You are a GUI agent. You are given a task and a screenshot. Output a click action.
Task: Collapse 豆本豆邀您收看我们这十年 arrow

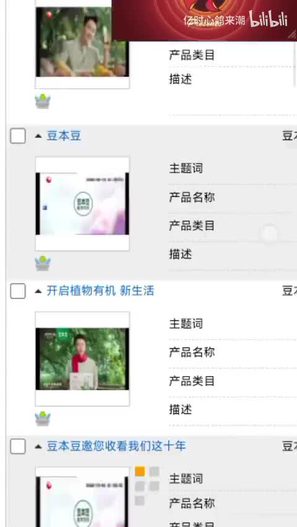point(38,447)
